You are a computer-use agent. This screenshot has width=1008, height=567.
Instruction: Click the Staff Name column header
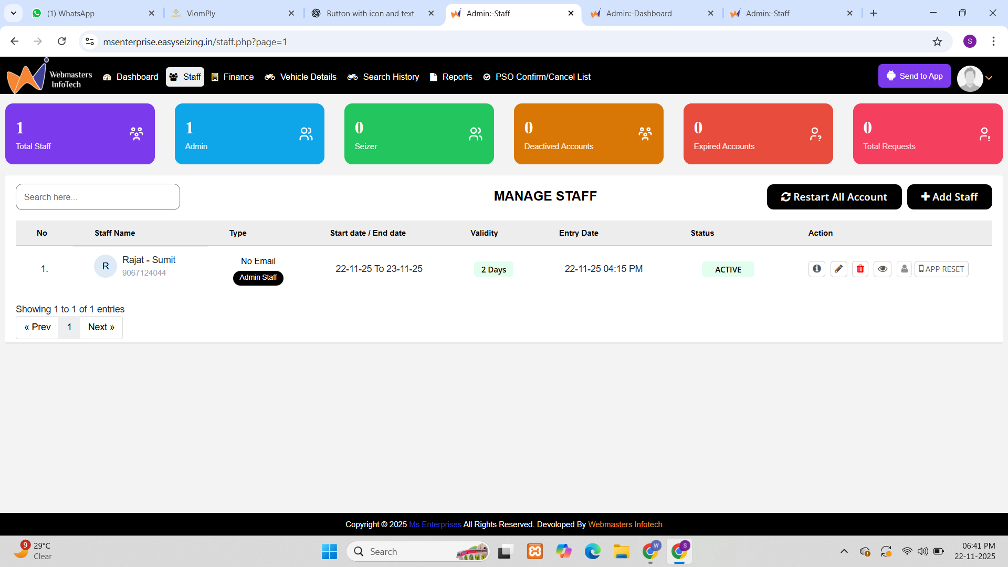[115, 233]
